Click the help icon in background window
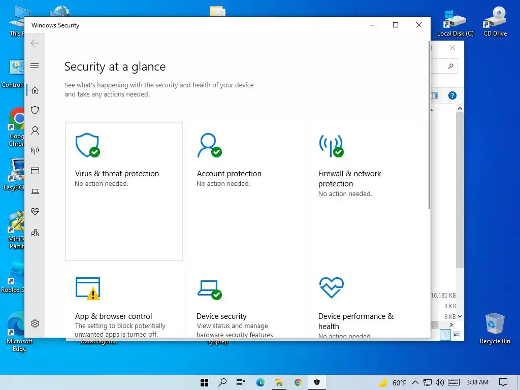 pos(452,95)
